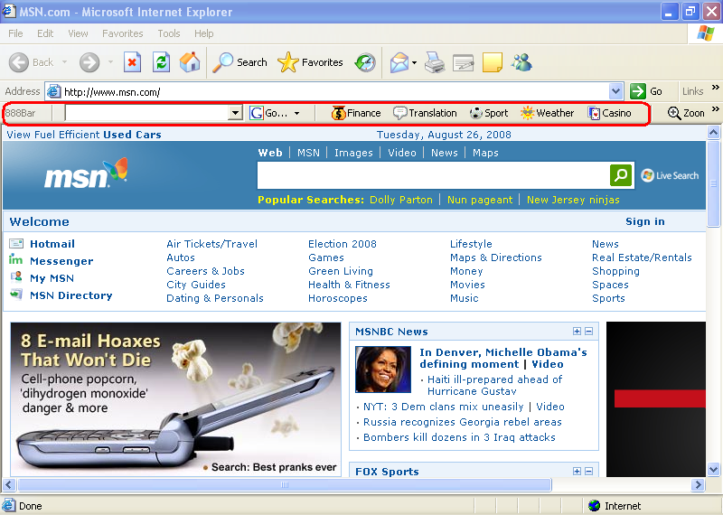Expand the FOX Sports plus button
723x515 pixels.
coord(577,471)
